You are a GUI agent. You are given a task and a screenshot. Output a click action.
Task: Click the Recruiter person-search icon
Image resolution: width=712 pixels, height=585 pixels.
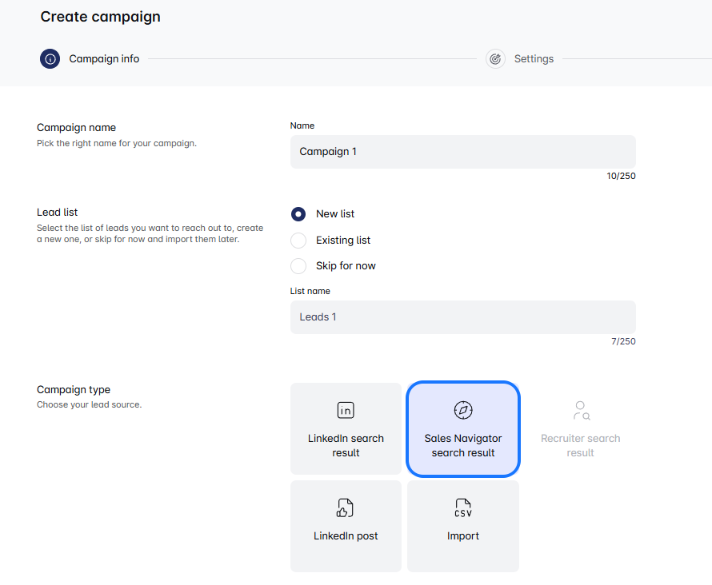[581, 411]
